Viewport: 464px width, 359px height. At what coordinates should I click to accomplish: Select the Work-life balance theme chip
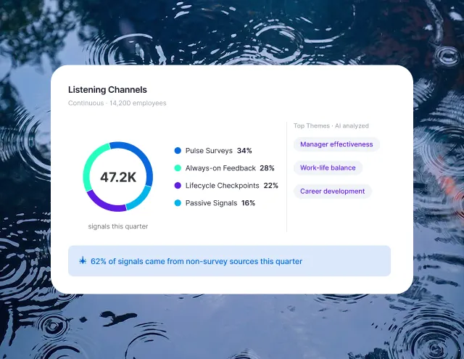328,168
